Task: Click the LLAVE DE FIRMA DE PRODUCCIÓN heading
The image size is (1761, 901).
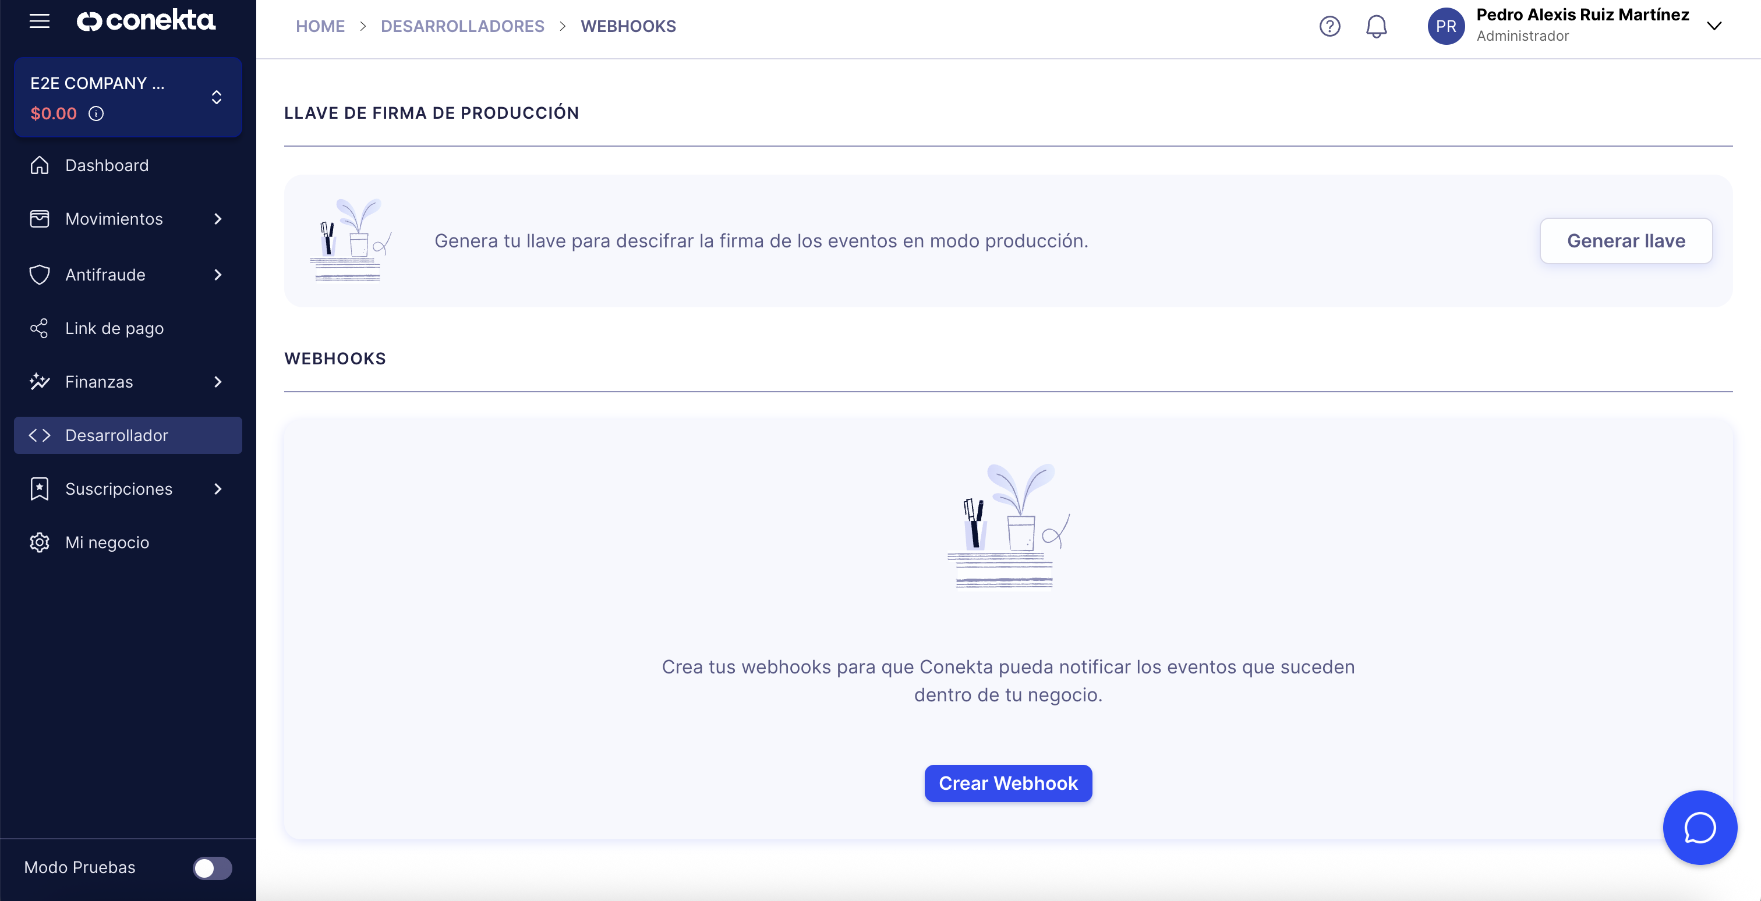Action: click(x=432, y=113)
